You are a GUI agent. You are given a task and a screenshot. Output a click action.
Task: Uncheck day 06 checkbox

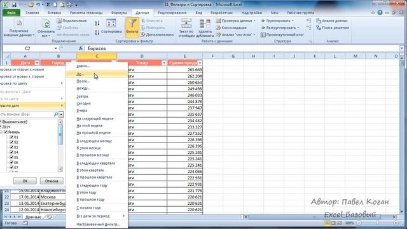pyautogui.click(x=11, y=162)
